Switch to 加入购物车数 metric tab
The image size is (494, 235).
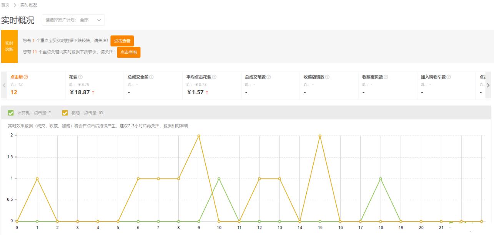[446, 85]
